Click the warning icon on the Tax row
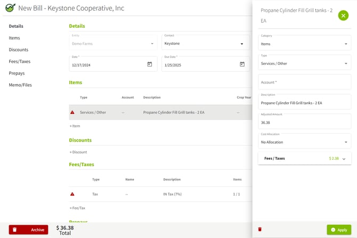357x238 pixels. click(72, 194)
